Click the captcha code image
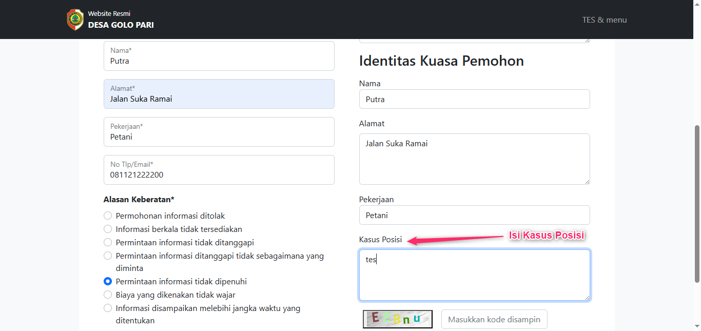This screenshot has width=701, height=331. (398, 319)
